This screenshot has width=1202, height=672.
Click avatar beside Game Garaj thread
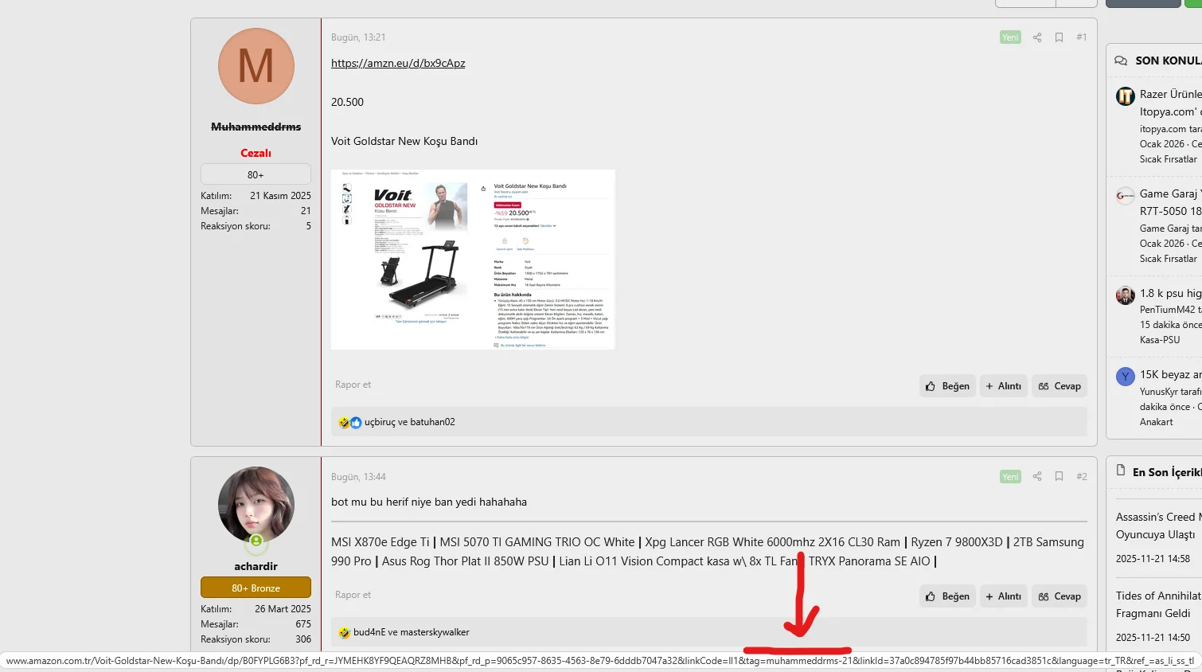point(1125,196)
